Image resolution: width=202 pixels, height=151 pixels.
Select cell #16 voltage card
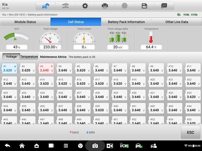click(x=83, y=82)
